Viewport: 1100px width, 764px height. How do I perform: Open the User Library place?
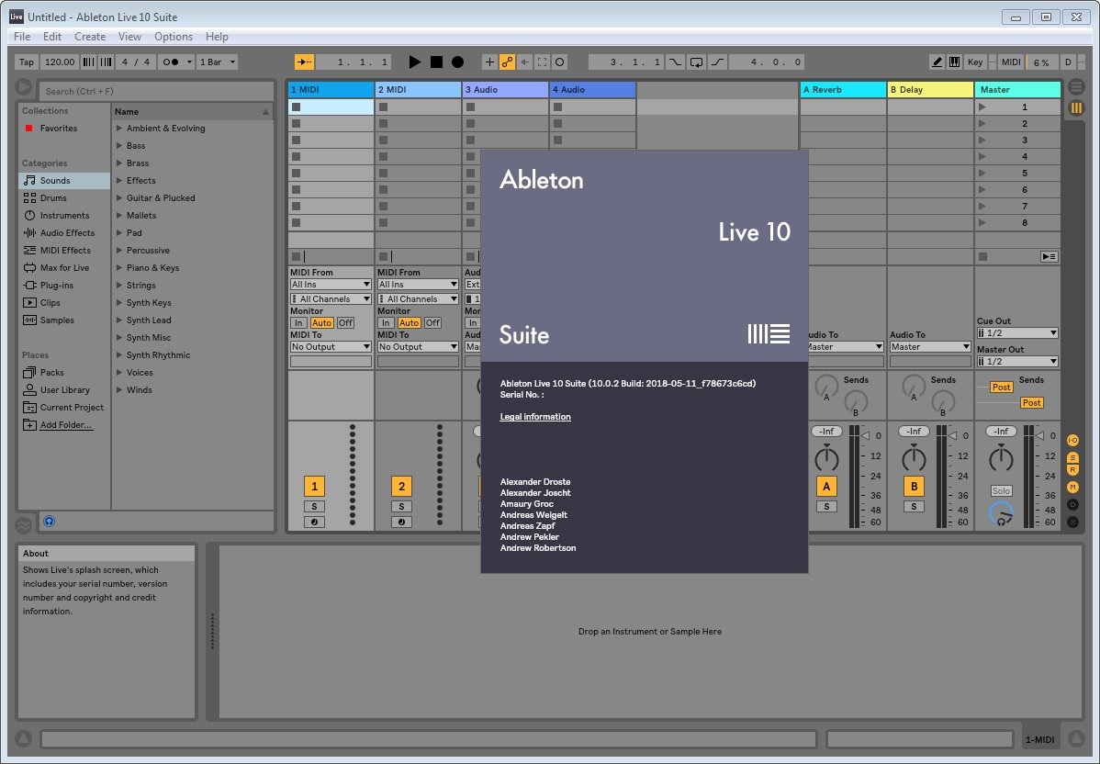coord(64,390)
